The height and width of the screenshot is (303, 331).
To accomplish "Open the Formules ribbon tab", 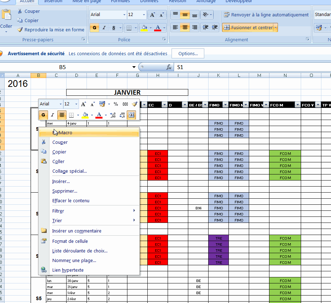I will pos(120,1).
